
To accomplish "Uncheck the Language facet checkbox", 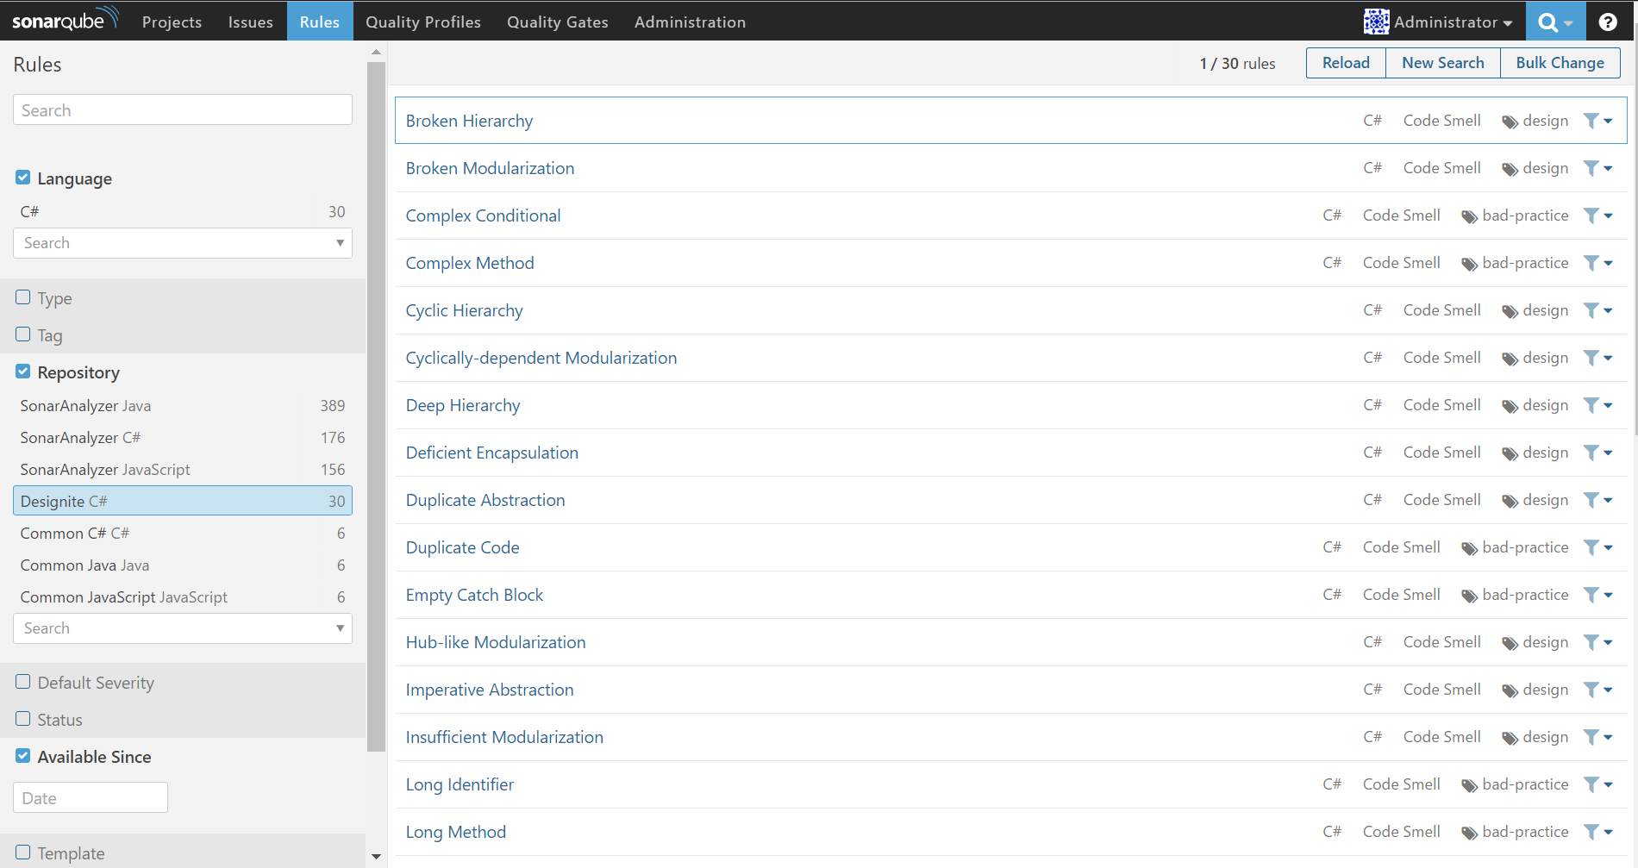I will [x=23, y=178].
